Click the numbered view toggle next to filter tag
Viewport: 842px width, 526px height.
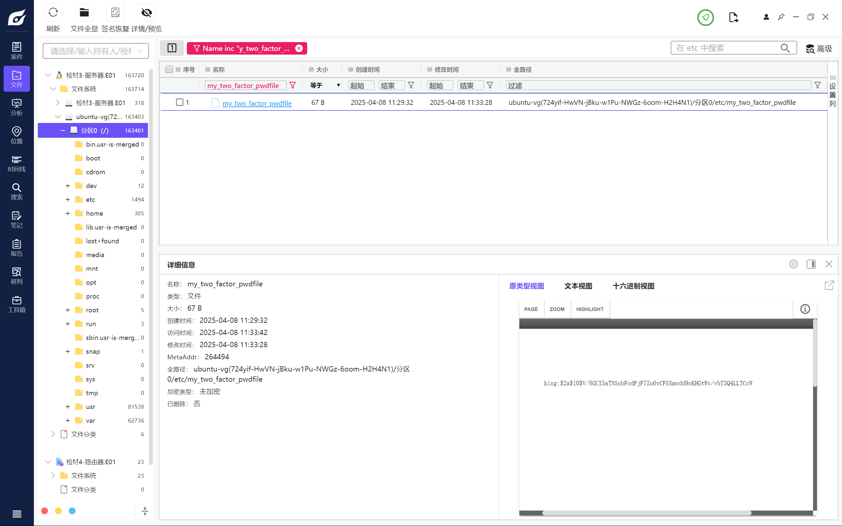(x=172, y=48)
